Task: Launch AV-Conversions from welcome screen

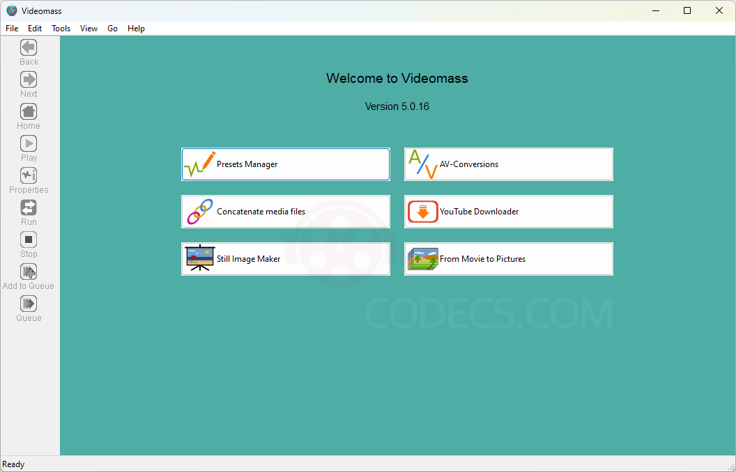Action: [509, 164]
